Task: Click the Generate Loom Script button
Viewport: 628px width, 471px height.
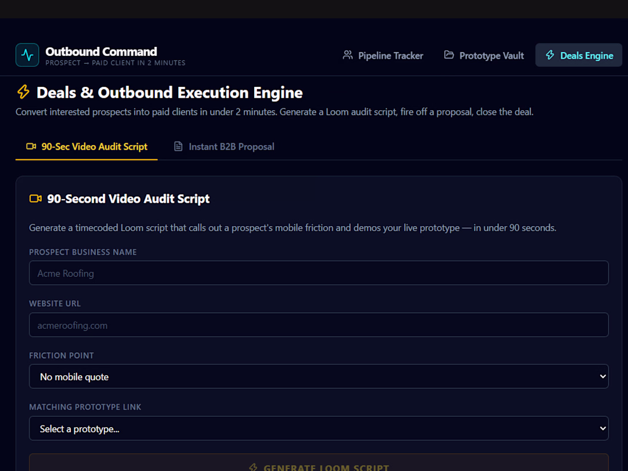Action: coord(319,463)
